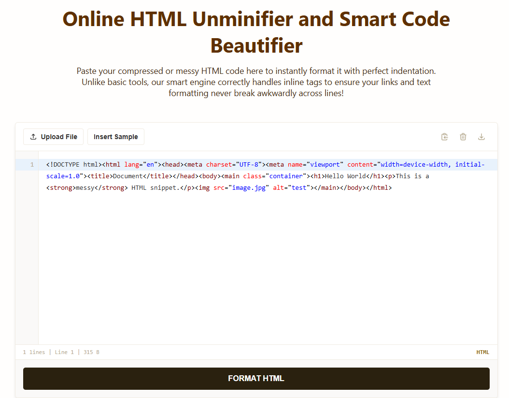Click the "container" class value in code
509x398 pixels.
point(285,176)
